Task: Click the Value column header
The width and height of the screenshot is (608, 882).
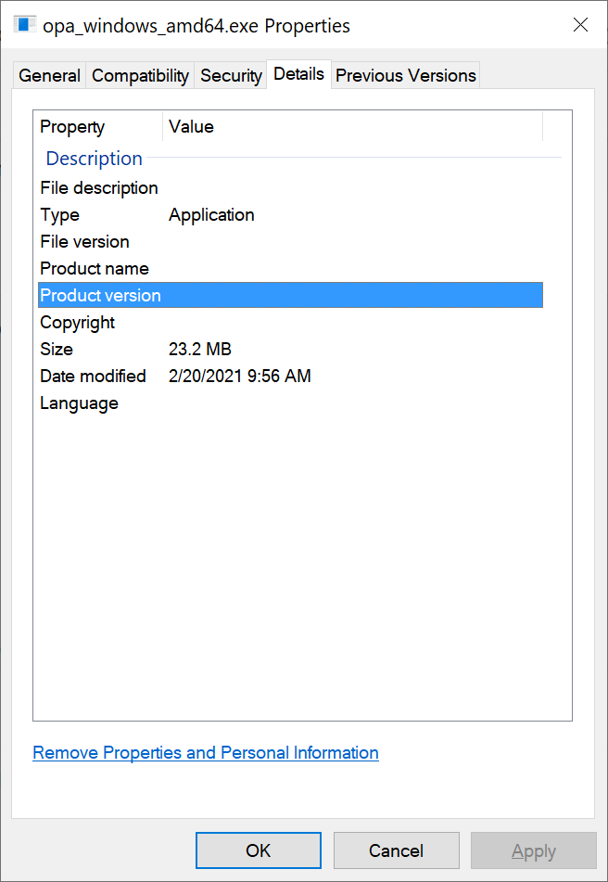Action: tap(353, 126)
